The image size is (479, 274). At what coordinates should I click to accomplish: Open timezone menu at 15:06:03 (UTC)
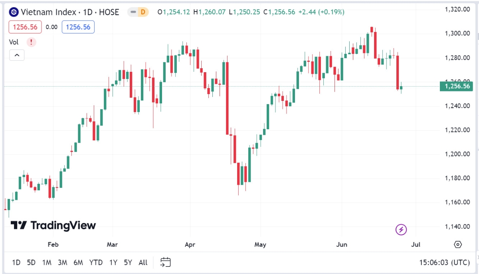click(x=444, y=262)
